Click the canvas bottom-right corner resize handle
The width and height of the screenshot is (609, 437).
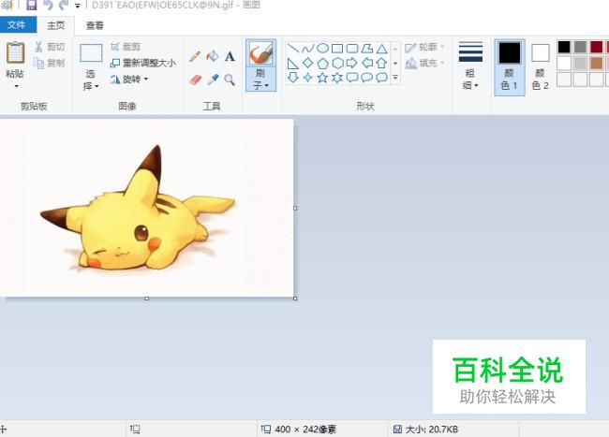(x=295, y=299)
